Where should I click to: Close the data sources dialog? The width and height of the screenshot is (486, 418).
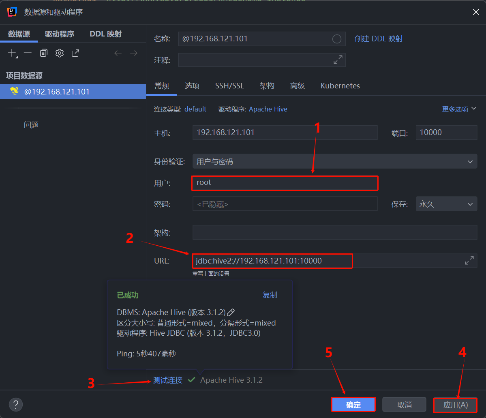click(x=476, y=12)
